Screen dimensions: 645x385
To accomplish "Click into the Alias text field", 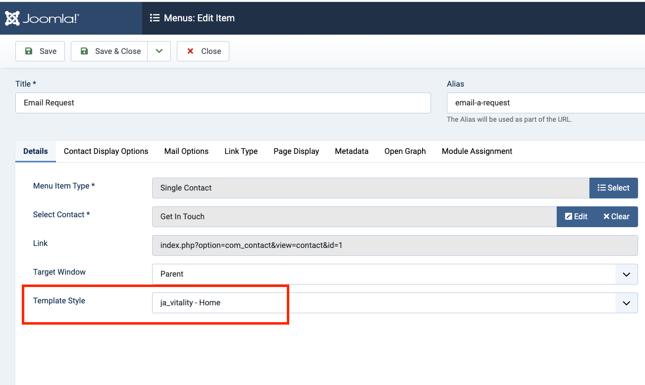I will click(x=545, y=103).
